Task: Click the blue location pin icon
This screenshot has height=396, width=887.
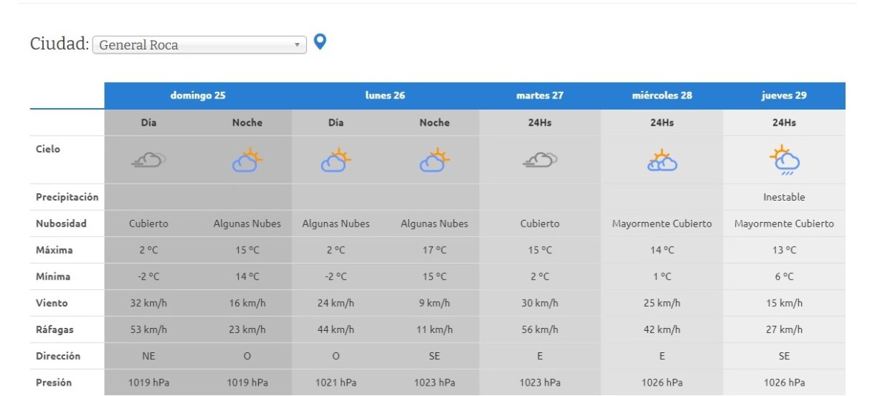Action: point(320,42)
